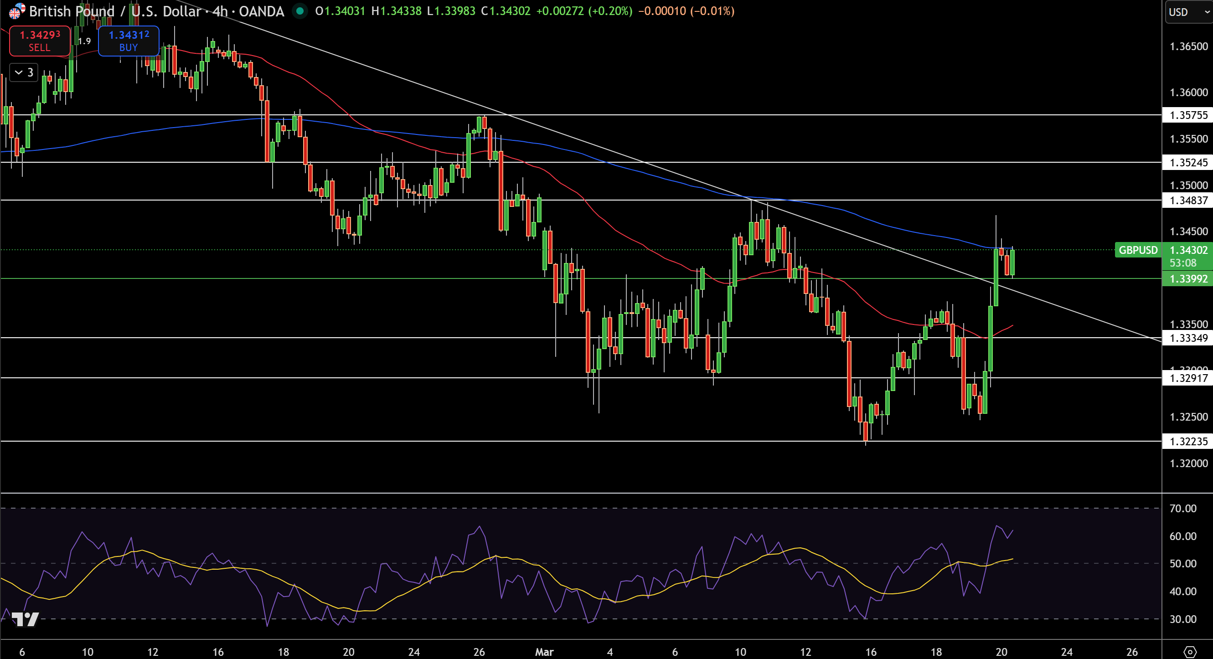This screenshot has height=659, width=1213.
Task: Click the 1.32917 price level label
Action: click(x=1188, y=378)
